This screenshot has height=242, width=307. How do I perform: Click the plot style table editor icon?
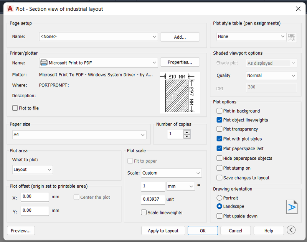point(292,37)
